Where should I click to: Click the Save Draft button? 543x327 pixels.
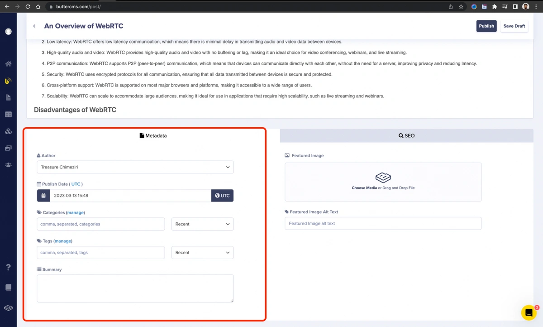[514, 26]
